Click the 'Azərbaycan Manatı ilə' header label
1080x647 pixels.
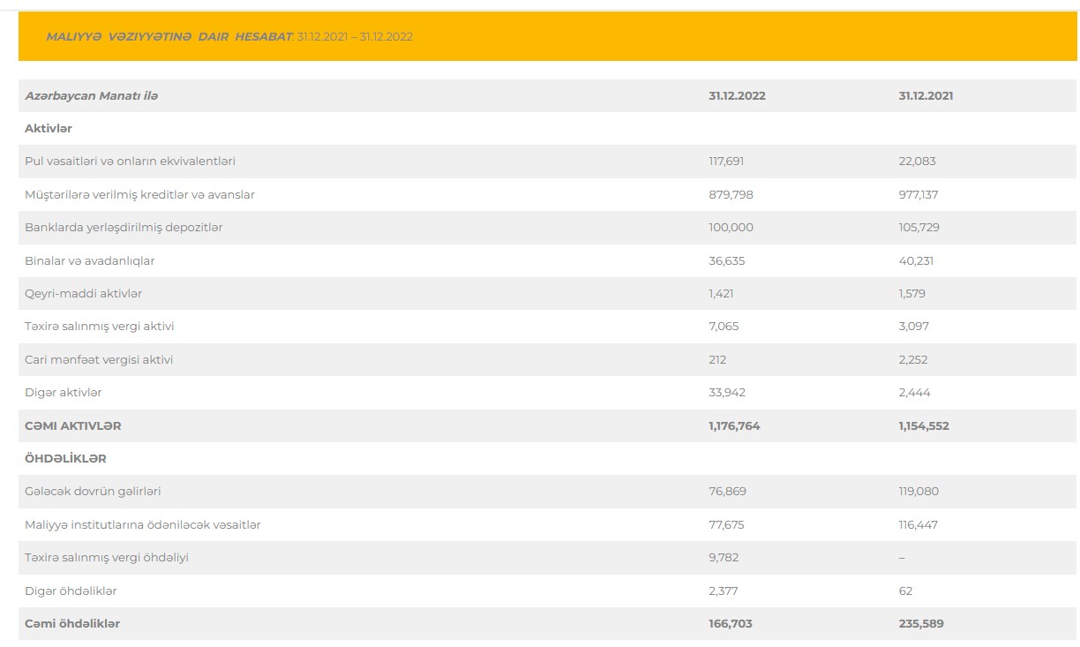pos(92,95)
